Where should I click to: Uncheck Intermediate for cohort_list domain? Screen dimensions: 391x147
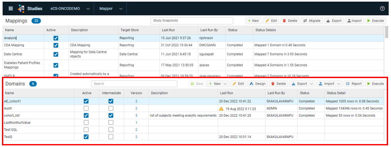tap(111, 115)
